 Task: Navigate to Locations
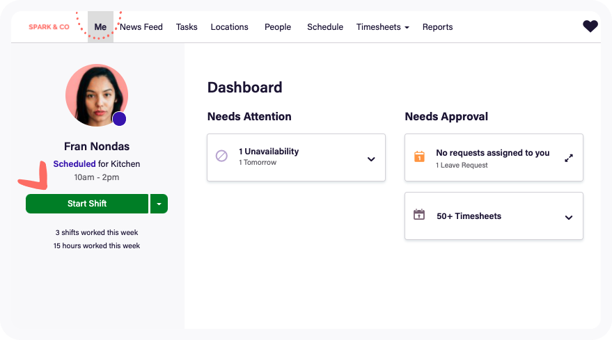click(230, 27)
